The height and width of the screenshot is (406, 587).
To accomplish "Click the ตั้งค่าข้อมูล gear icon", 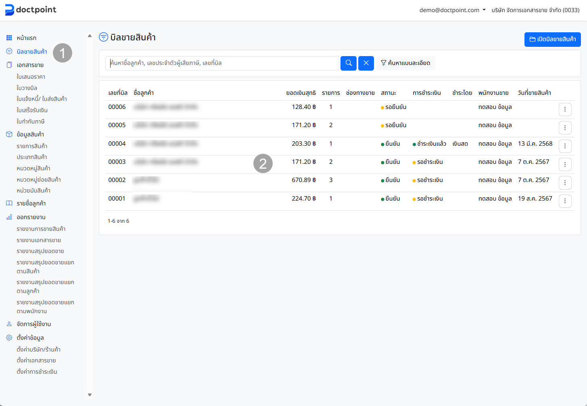I will [x=9, y=338].
